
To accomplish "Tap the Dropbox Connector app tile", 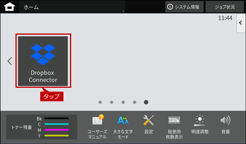I will (x=43, y=61).
